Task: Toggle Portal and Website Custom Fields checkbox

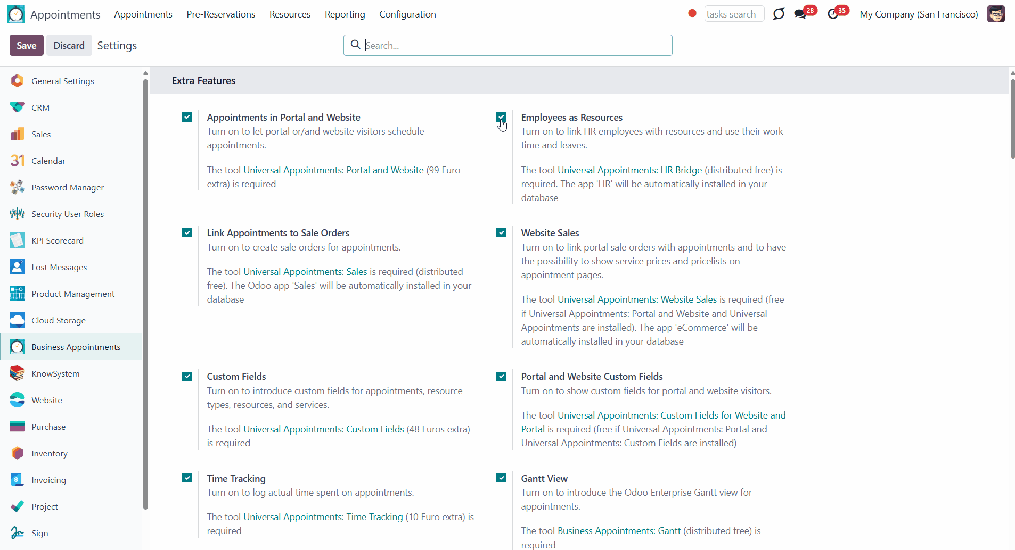Action: [x=501, y=377]
